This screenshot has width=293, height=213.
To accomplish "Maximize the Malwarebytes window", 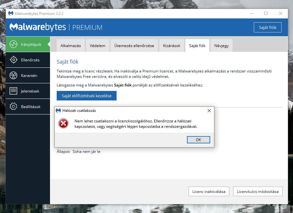I will [266, 13].
